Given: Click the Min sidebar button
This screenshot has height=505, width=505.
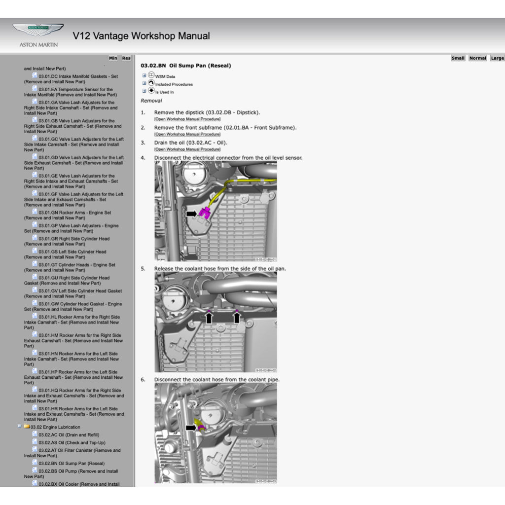Looking at the screenshot, I should 113,58.
